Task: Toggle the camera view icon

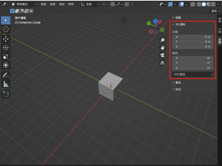Action: coord(162,55)
